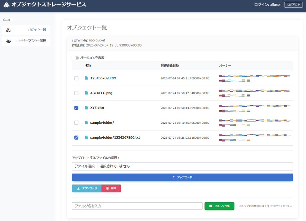Click the green フォルダ作成 button

point(219,206)
